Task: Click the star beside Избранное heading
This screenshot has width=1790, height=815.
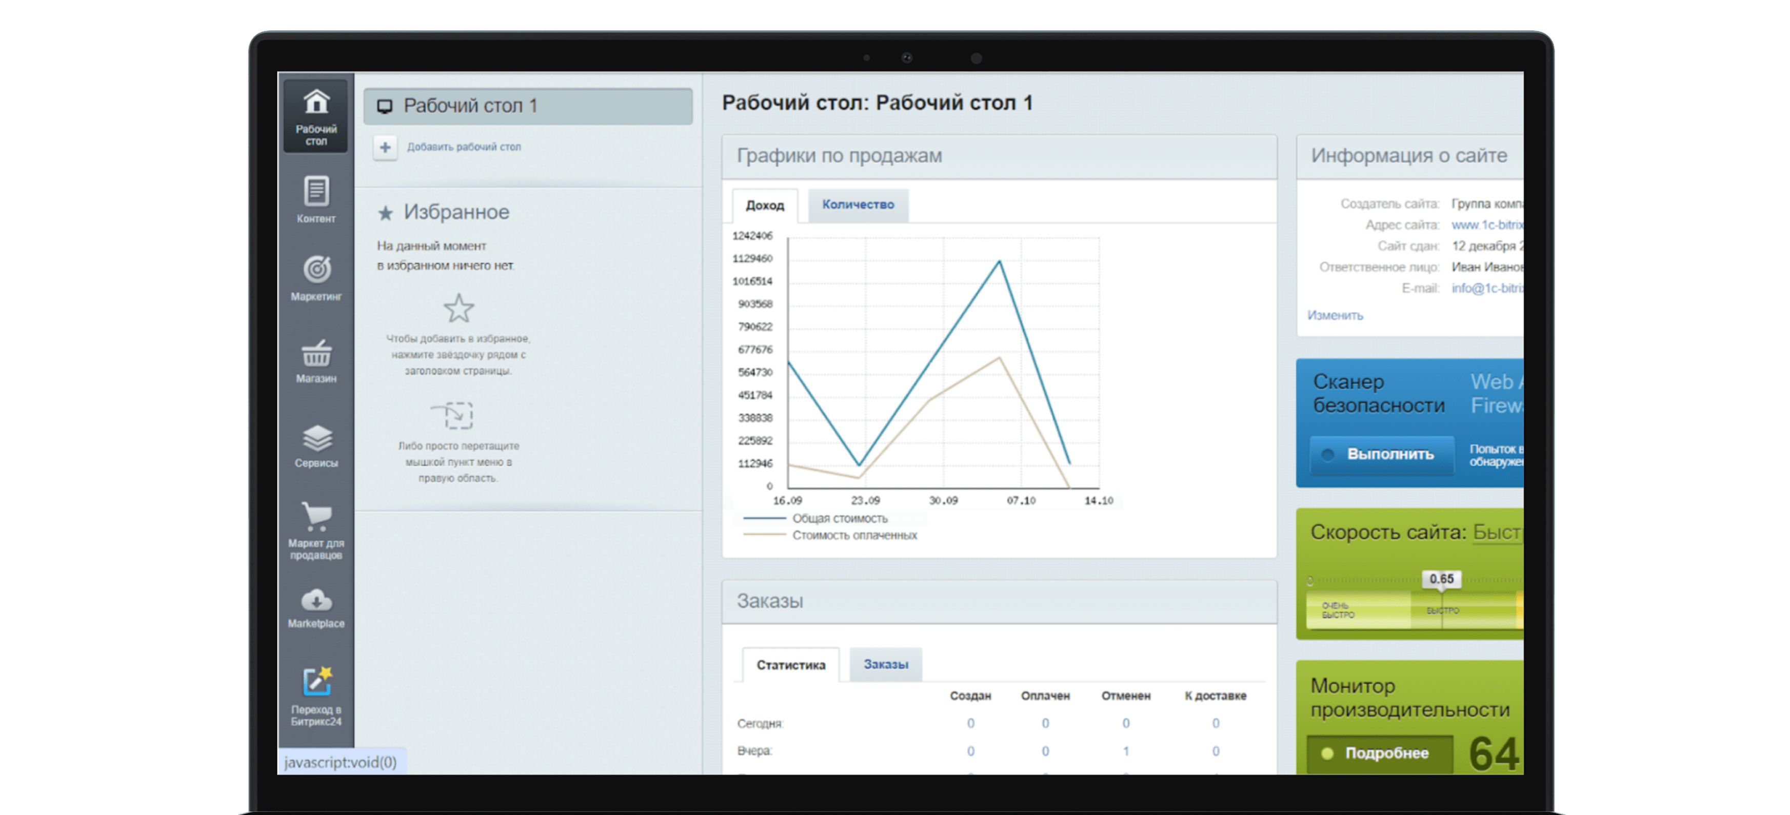Action: pyautogui.click(x=385, y=213)
